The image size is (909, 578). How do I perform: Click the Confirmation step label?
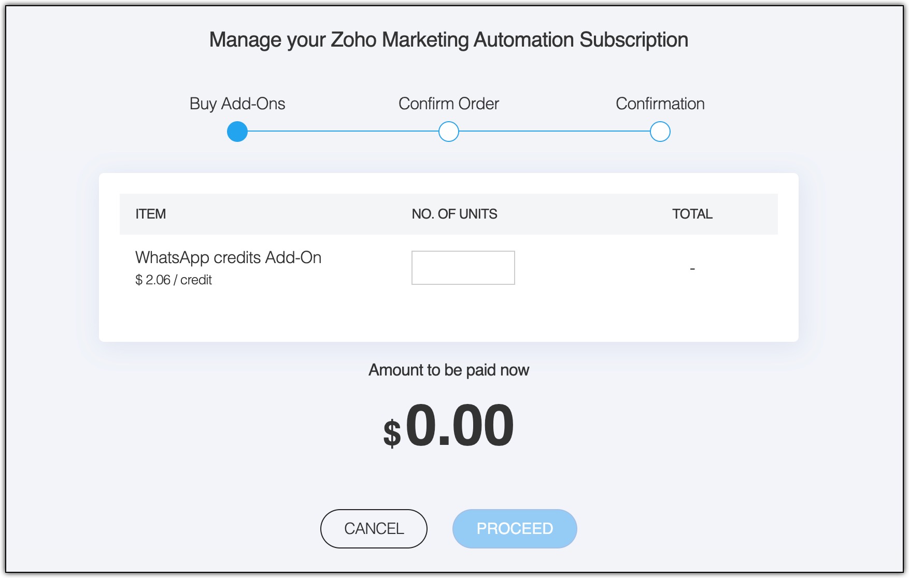660,104
